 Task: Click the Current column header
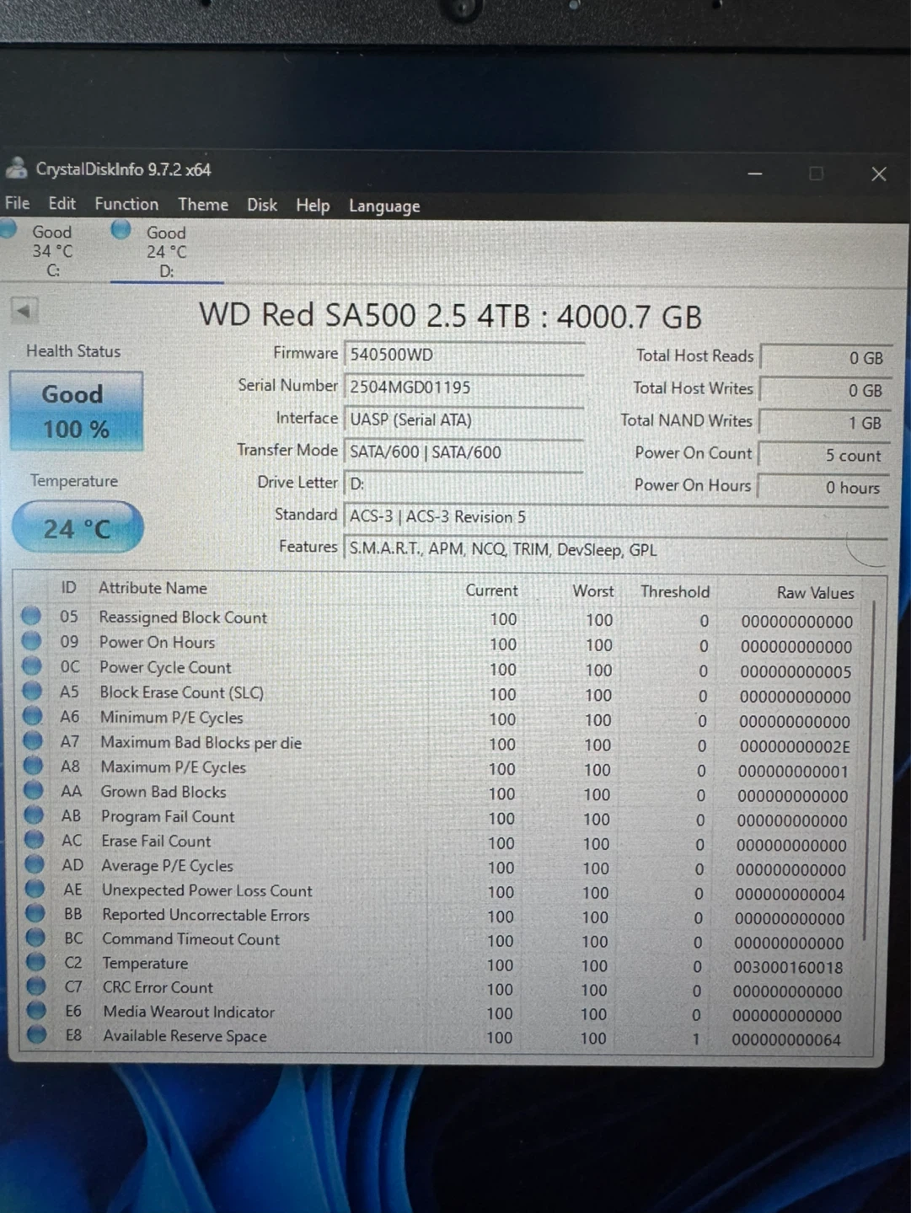click(x=492, y=590)
